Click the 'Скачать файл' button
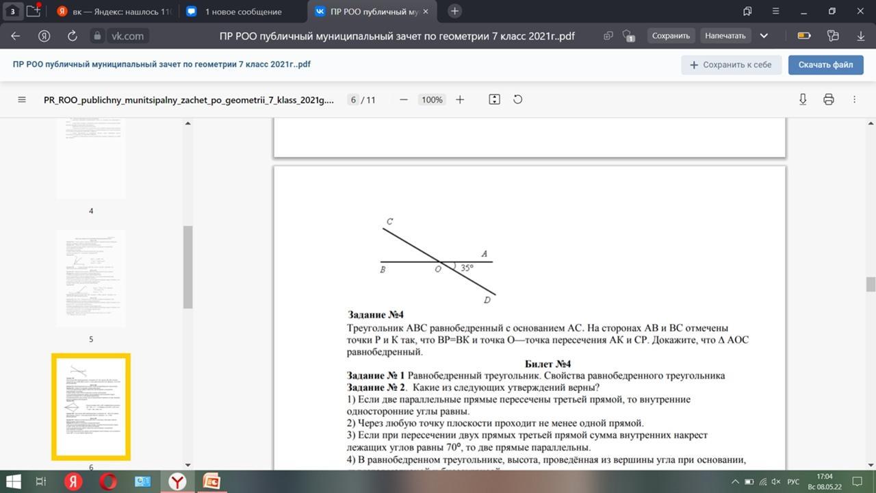Screen dimensions: 876x493 pyautogui.click(x=825, y=64)
